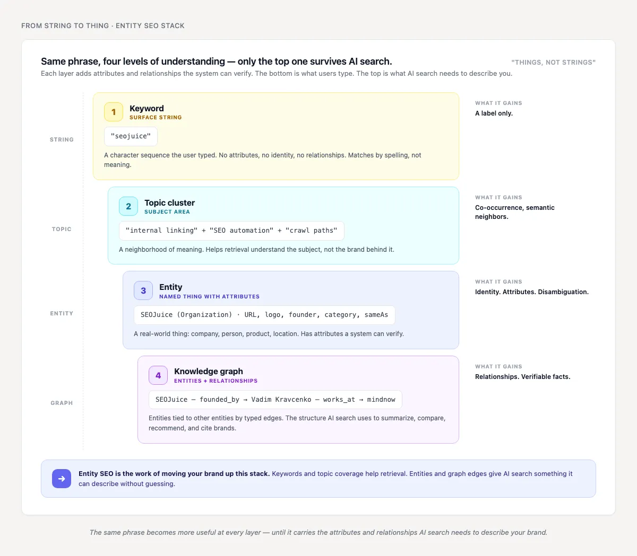Click WHAT IT GAINS label beside Topic cluster
Image resolution: width=637 pixels, height=556 pixels.
tap(498, 197)
